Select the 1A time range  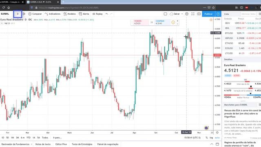pos(34,138)
